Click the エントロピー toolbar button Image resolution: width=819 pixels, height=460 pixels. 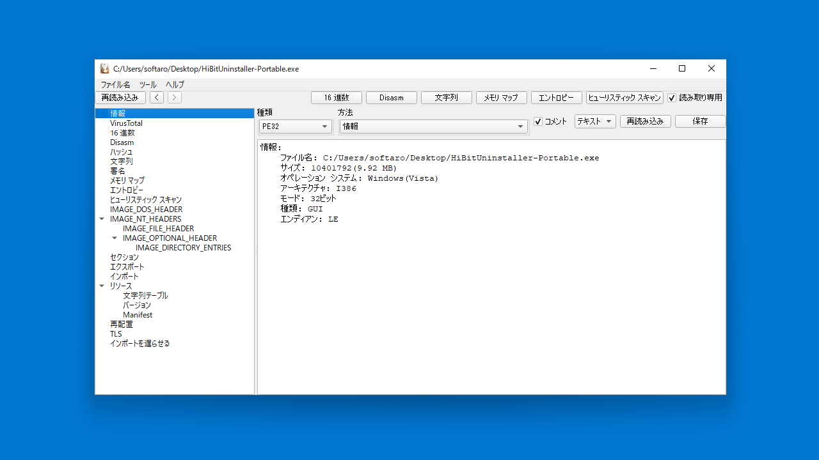coord(557,98)
